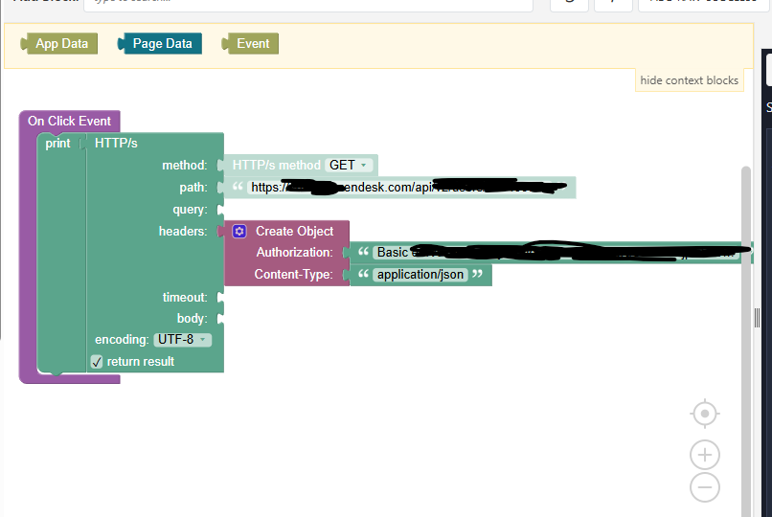
Task: Center the workspace with the target icon
Action: pyautogui.click(x=705, y=414)
